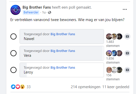This screenshot has height=94, width=136.
Task: Open the 11 keer gedeeld shares
Action: pos(116,87)
